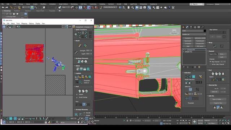The image size is (231, 130).
Task: Toggle the Rescale checkbox in Arrange Elements
Action: pos(84,113)
